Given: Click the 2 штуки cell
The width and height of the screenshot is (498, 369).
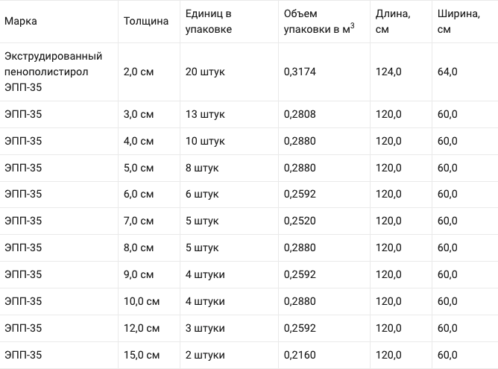Looking at the screenshot, I should (x=205, y=355).
